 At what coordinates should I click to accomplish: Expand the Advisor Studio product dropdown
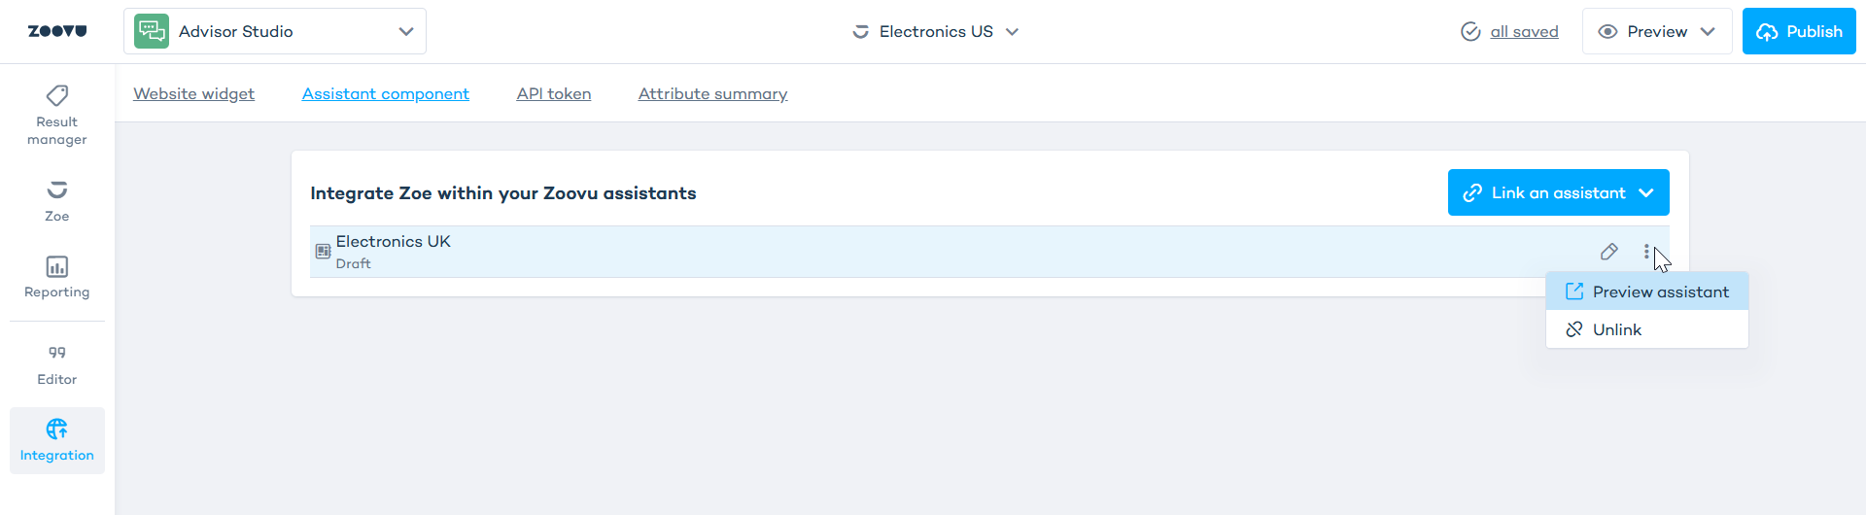tap(405, 31)
